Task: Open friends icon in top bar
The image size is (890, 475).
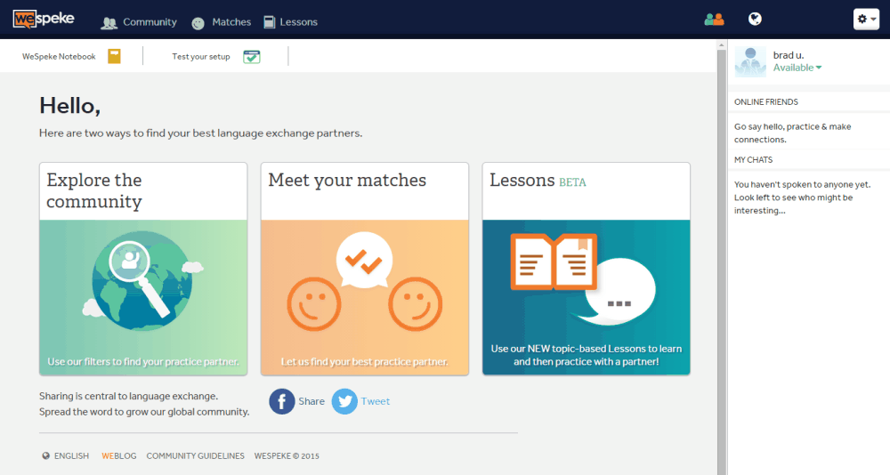Action: (x=714, y=20)
